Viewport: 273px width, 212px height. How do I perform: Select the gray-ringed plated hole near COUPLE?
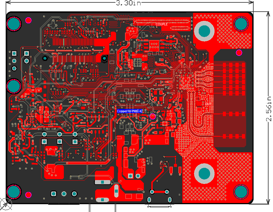coord(204,31)
